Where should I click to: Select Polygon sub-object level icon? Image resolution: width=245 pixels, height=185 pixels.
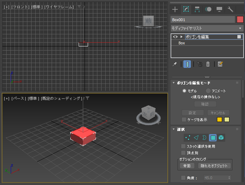point(213,138)
